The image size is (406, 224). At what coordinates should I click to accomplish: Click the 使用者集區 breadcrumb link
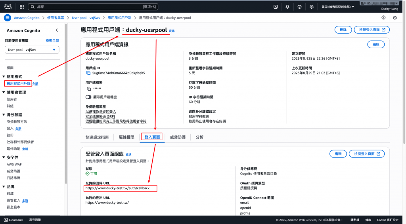click(x=56, y=18)
